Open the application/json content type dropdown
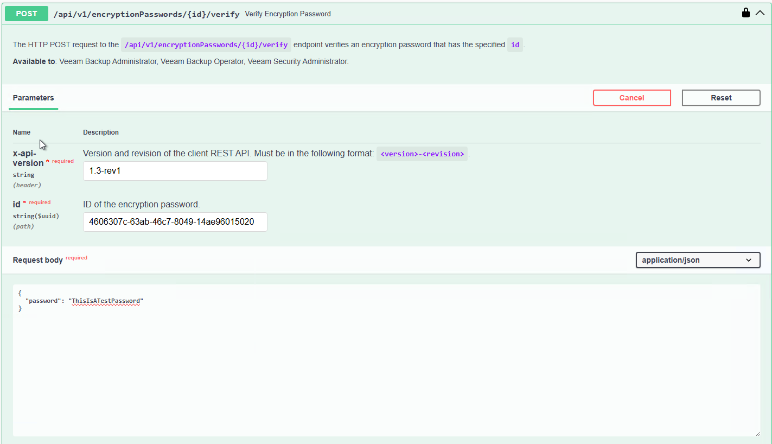This screenshot has height=444, width=772. pyautogui.click(x=697, y=260)
